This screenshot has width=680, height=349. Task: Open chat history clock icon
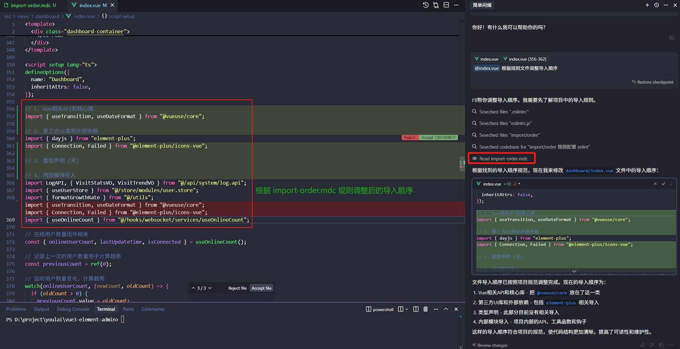[656, 5]
